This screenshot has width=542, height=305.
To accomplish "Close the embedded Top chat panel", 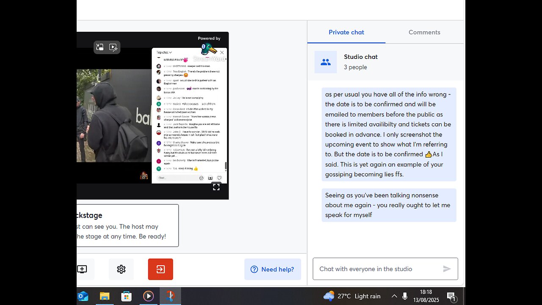I will coord(222,53).
